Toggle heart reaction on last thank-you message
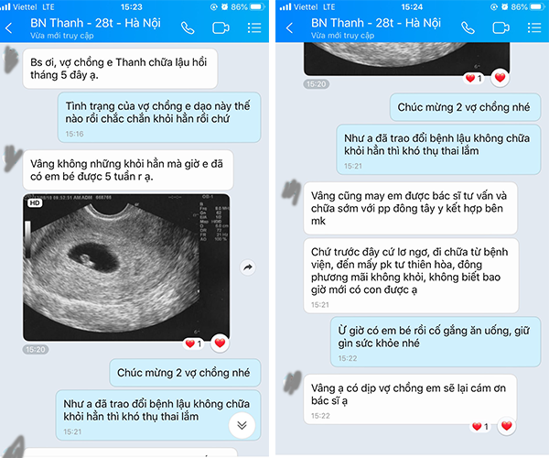 tap(506, 426)
